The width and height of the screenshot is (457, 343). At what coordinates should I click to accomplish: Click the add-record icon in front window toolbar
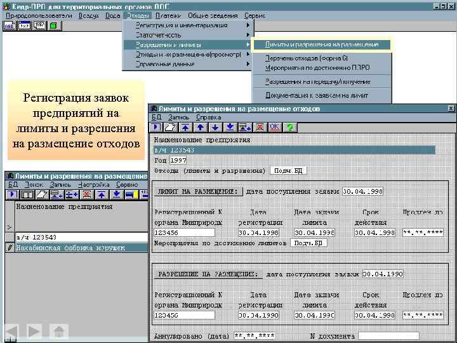click(245, 128)
